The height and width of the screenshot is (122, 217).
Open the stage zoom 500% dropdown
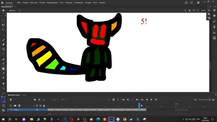pos(203,11)
